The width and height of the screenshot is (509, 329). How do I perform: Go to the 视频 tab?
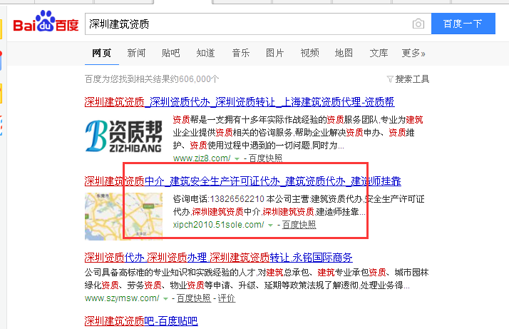[x=309, y=54]
